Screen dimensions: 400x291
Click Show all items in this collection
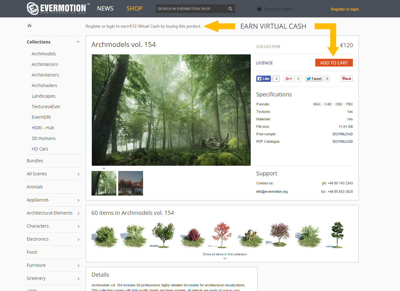(225, 254)
